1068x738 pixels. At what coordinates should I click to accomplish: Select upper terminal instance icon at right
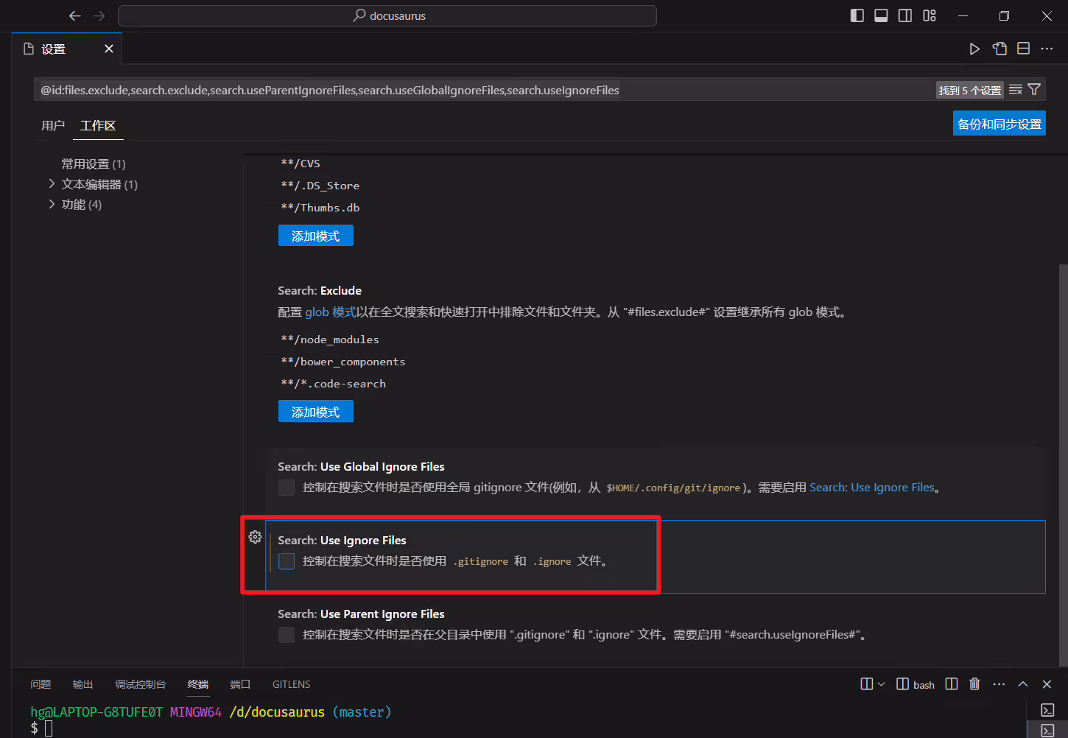pos(1047,710)
